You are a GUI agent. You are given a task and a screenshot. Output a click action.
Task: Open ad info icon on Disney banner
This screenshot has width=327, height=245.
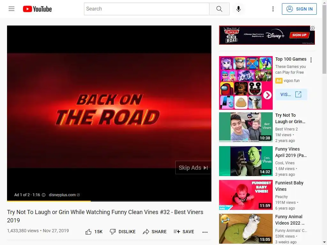(312, 28)
